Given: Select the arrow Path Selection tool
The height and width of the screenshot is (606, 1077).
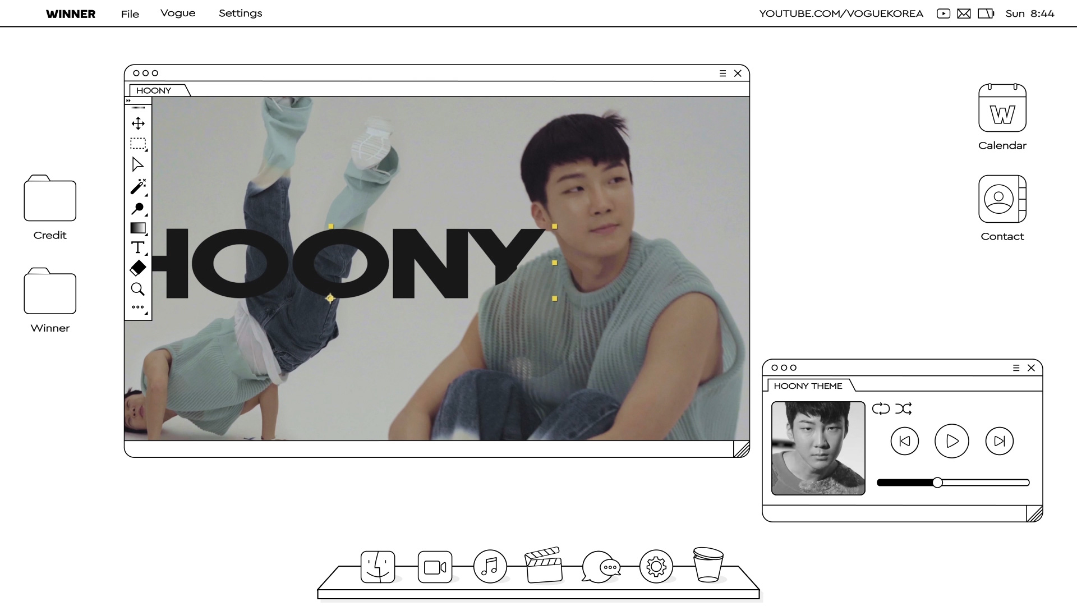Looking at the screenshot, I should (138, 164).
